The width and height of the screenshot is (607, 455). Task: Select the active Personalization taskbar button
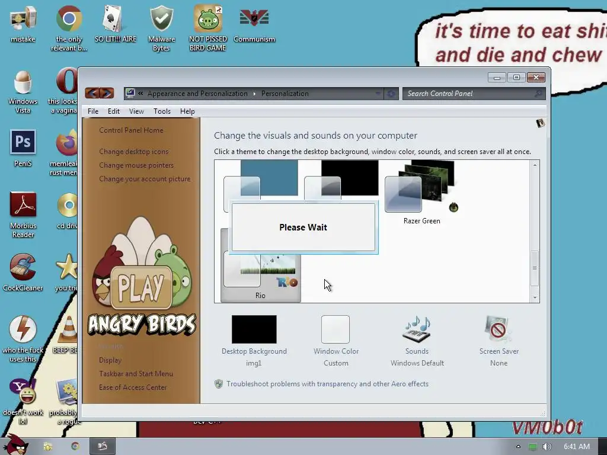[x=102, y=446]
